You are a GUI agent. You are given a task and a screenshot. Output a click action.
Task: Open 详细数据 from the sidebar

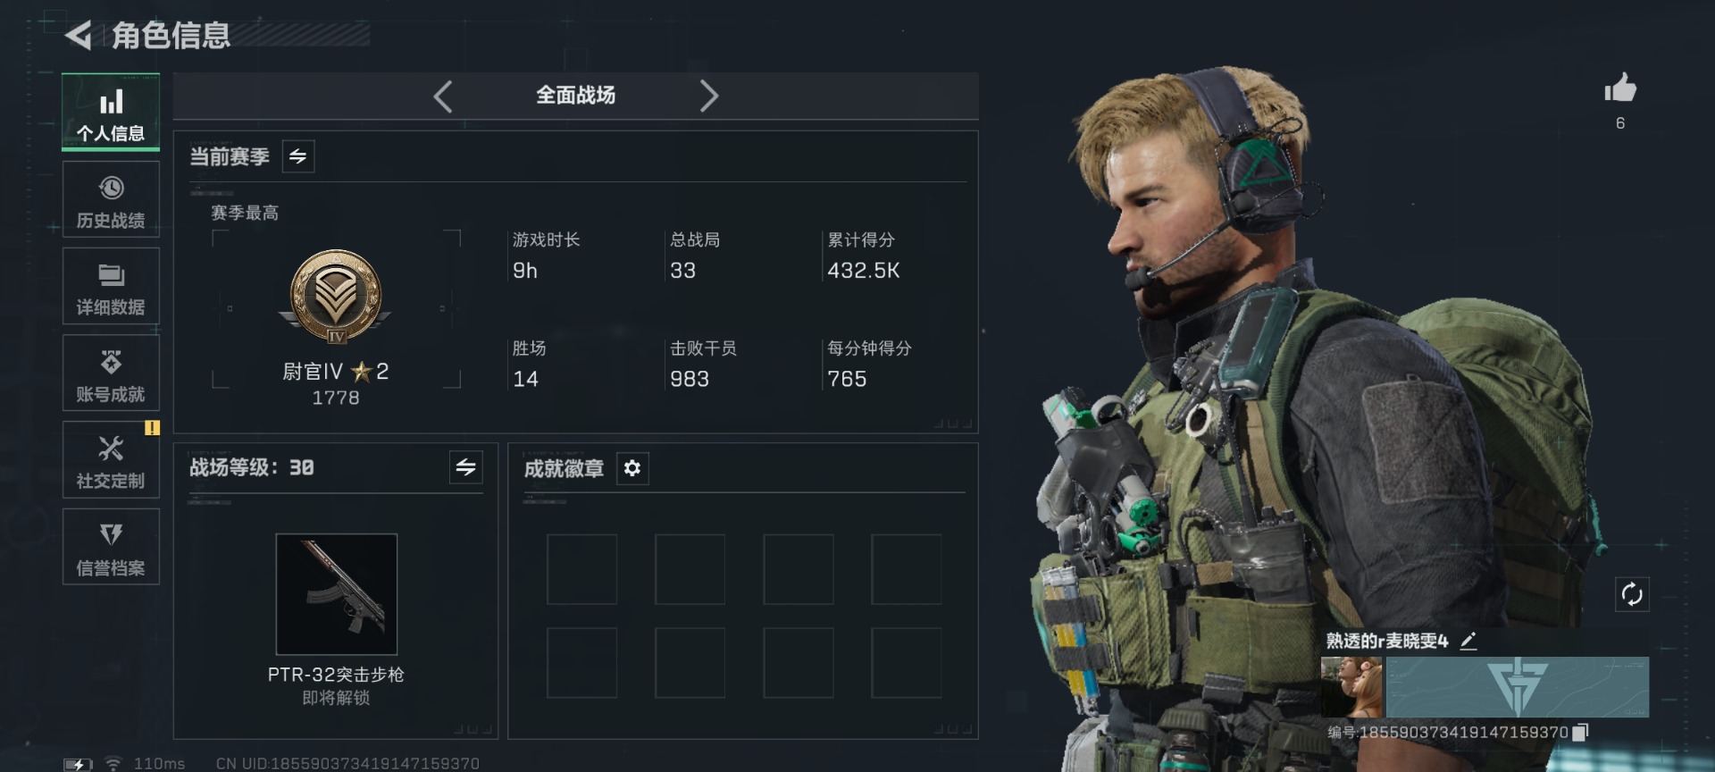[111, 286]
